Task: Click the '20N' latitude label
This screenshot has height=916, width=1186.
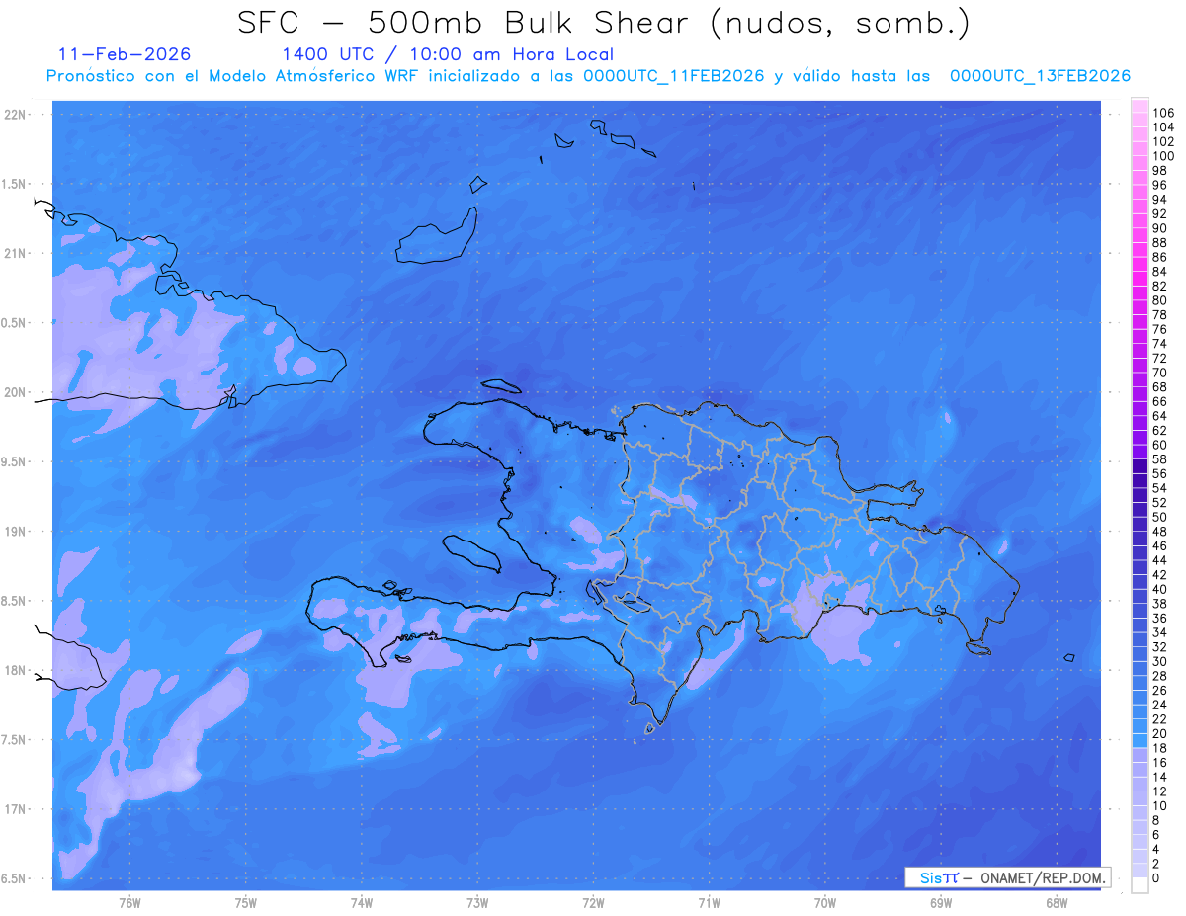Action: [x=15, y=392]
